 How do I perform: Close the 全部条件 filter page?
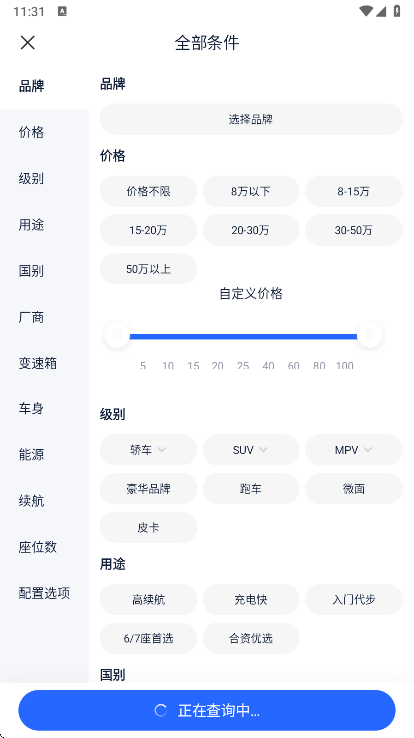pyautogui.click(x=27, y=43)
